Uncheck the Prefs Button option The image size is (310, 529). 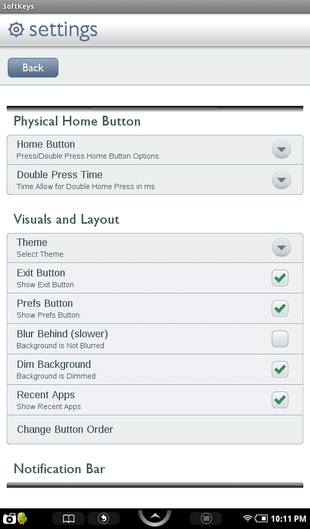(280, 308)
